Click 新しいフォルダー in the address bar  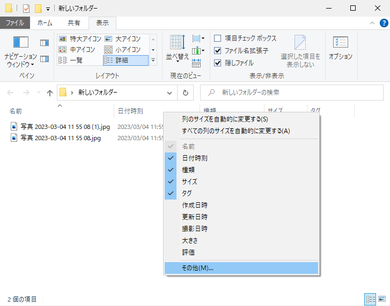98,93
